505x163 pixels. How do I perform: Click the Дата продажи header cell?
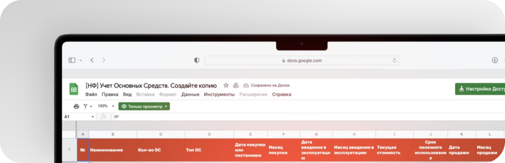click(462, 149)
